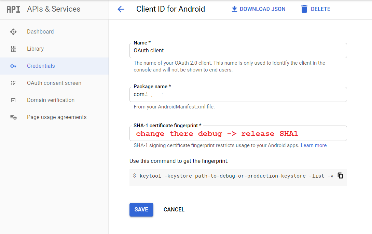The width and height of the screenshot is (372, 234).
Task: Save the client ID changes
Action: (x=141, y=209)
